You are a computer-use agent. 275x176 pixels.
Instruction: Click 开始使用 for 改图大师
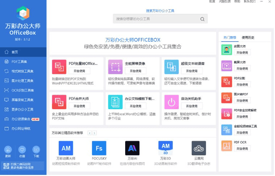pyautogui.click(x=243, y=53)
